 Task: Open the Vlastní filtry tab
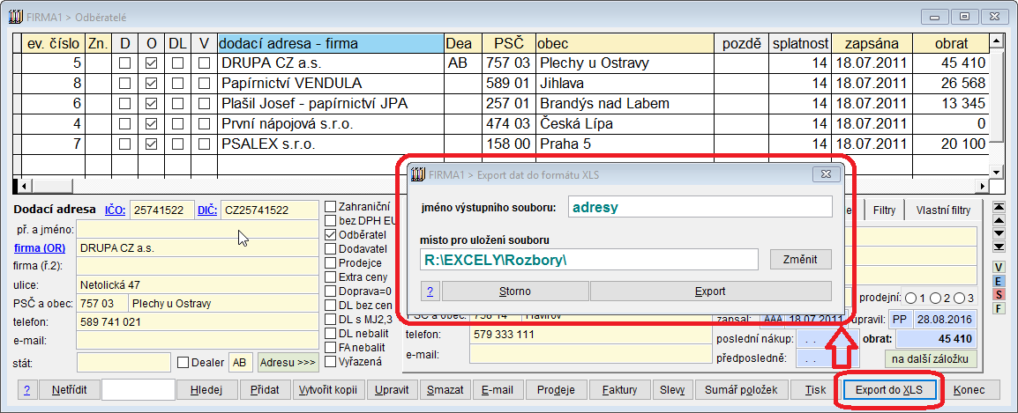click(943, 210)
